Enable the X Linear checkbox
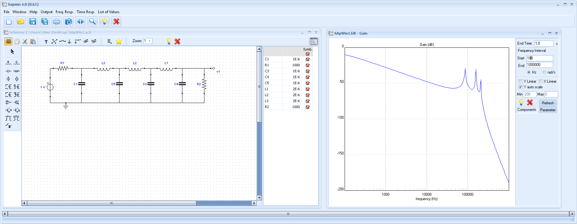This screenshot has height=224, width=577. pos(541,81)
